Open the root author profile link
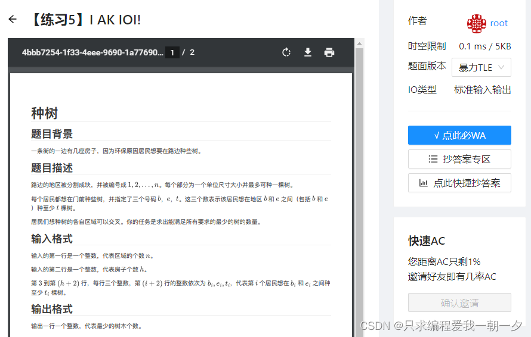The image size is (531, 337). [499, 23]
